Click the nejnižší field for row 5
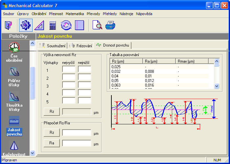Screen dimensions: 230x164 click(x=84, y=101)
